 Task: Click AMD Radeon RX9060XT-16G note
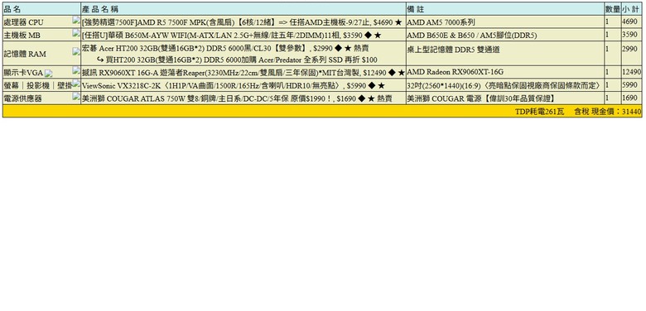pos(456,73)
